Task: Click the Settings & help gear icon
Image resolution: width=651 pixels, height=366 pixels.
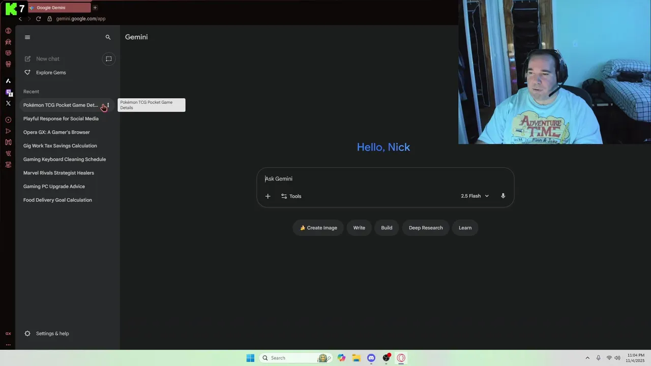Action: coord(27,333)
